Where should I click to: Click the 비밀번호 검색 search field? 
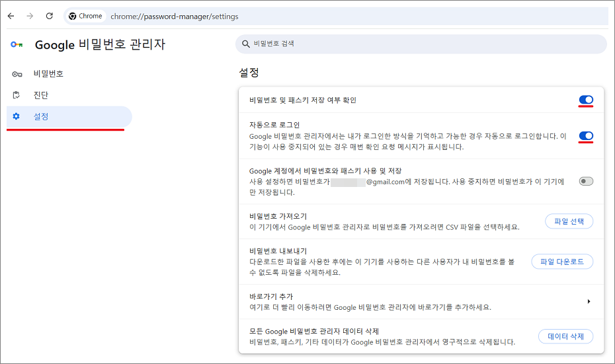[x=421, y=44]
